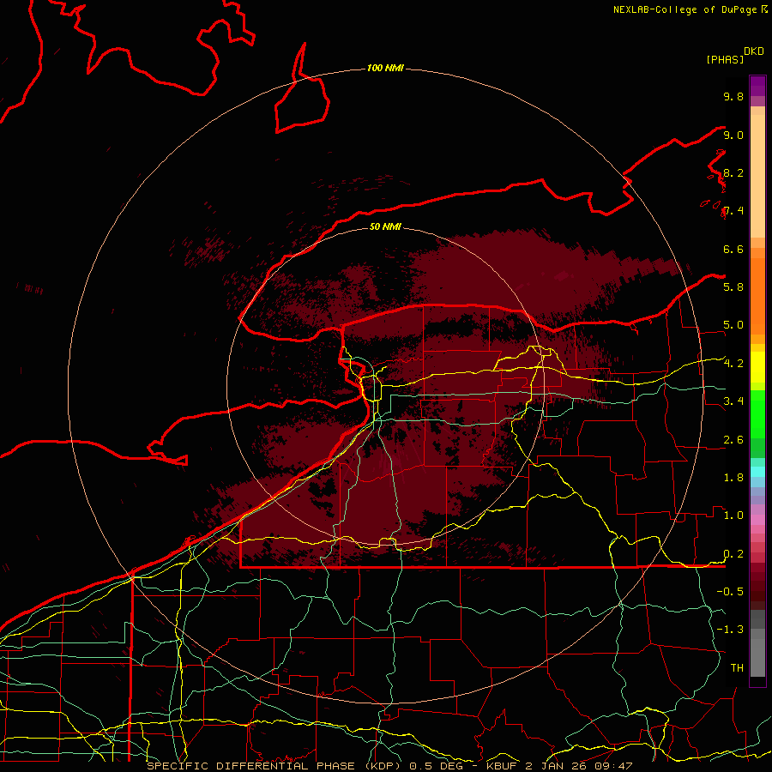Click the 9.0 scale value

point(733,135)
